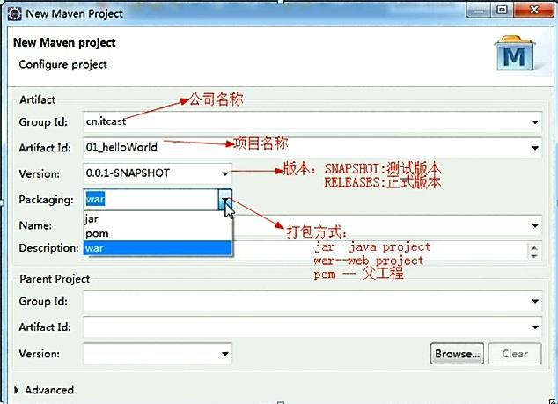Screen dimensions: 558x404
Task: Open the 0.0.1-SNAPSHOT Version dropdown arrow
Action: tap(225, 173)
